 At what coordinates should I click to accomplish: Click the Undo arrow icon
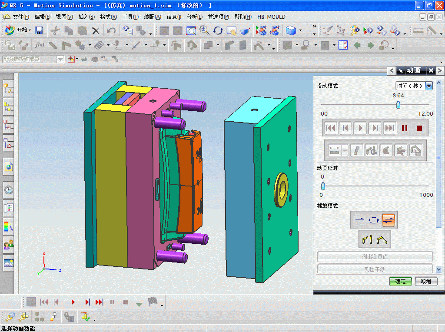(111, 30)
